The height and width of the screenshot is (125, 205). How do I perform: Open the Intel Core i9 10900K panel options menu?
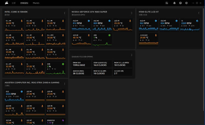click(65, 13)
